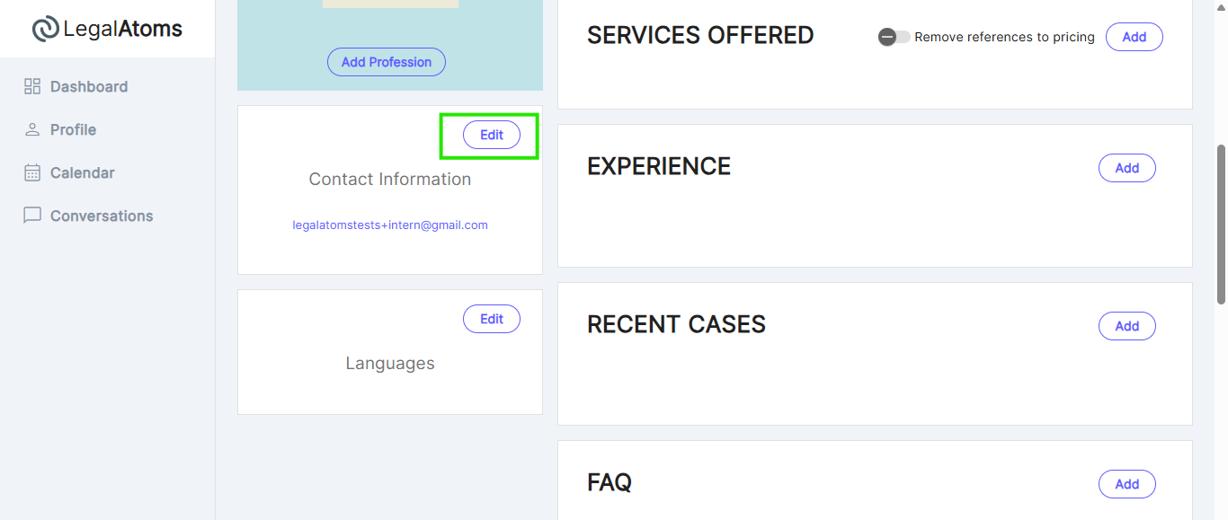The image size is (1228, 520).
Task: Click the LegalAtoms brand name text
Action: [x=123, y=29]
